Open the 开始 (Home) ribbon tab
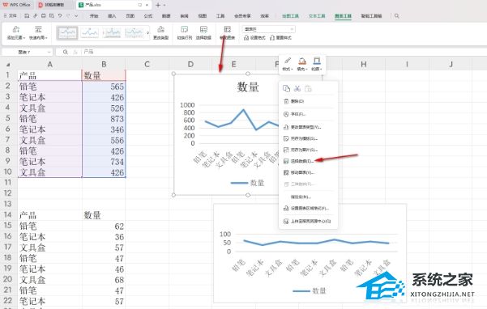Viewport: 487px width, 309px height. (x=94, y=16)
